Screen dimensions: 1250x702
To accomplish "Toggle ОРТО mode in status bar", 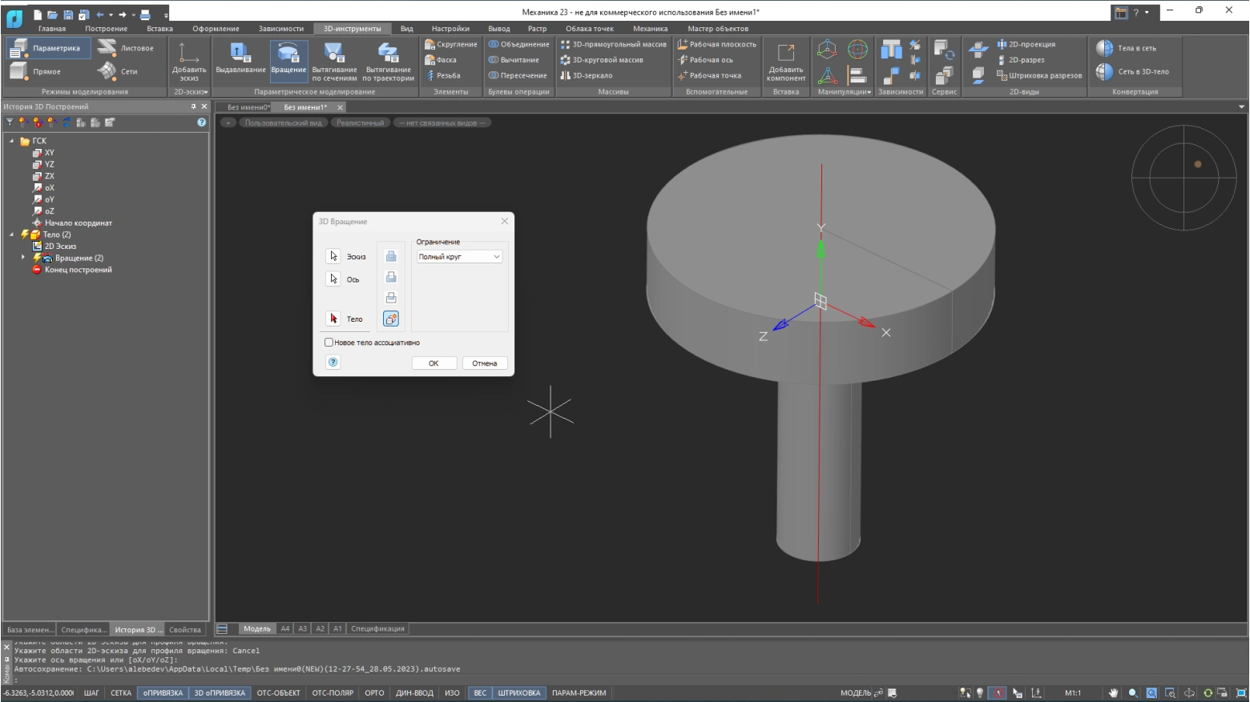I will 374,693.
